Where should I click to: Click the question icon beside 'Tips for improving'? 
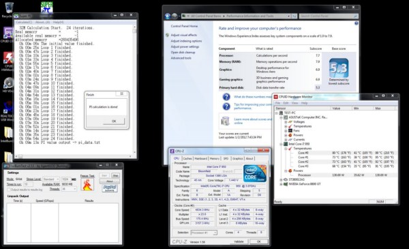coord(226,106)
